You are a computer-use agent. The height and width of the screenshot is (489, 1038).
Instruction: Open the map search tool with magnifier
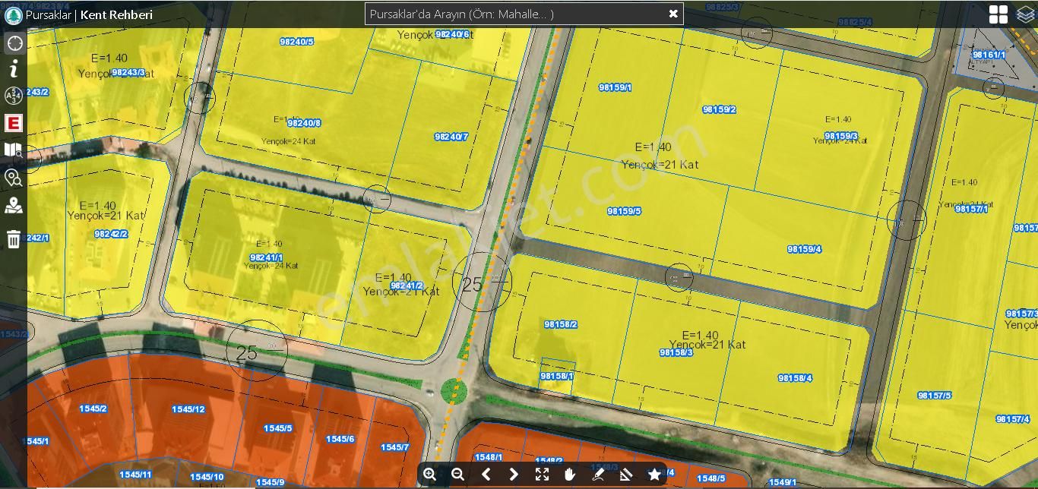[14, 150]
